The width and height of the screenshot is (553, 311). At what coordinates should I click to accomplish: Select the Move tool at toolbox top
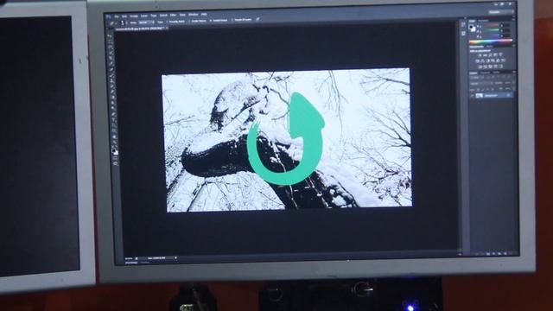tap(110, 35)
